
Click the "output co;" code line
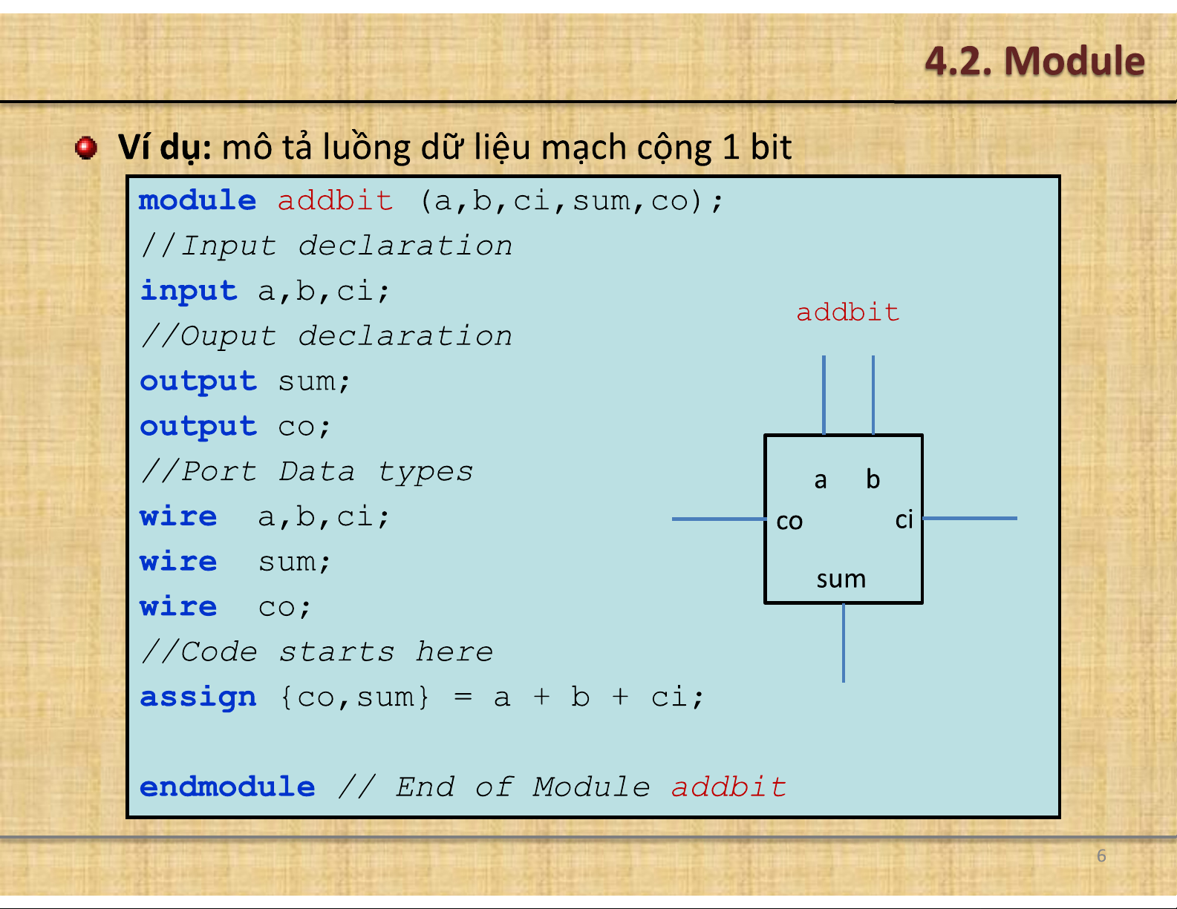pyautogui.click(x=235, y=427)
